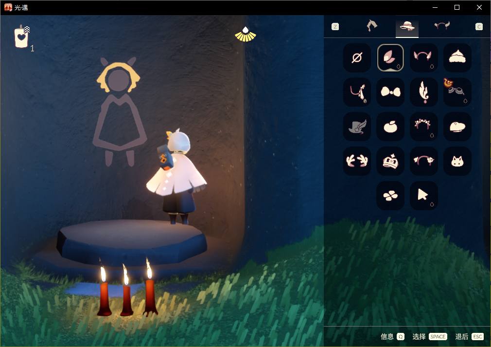Choose the pink horned headband
The width and height of the screenshot is (491, 347).
pos(424,58)
